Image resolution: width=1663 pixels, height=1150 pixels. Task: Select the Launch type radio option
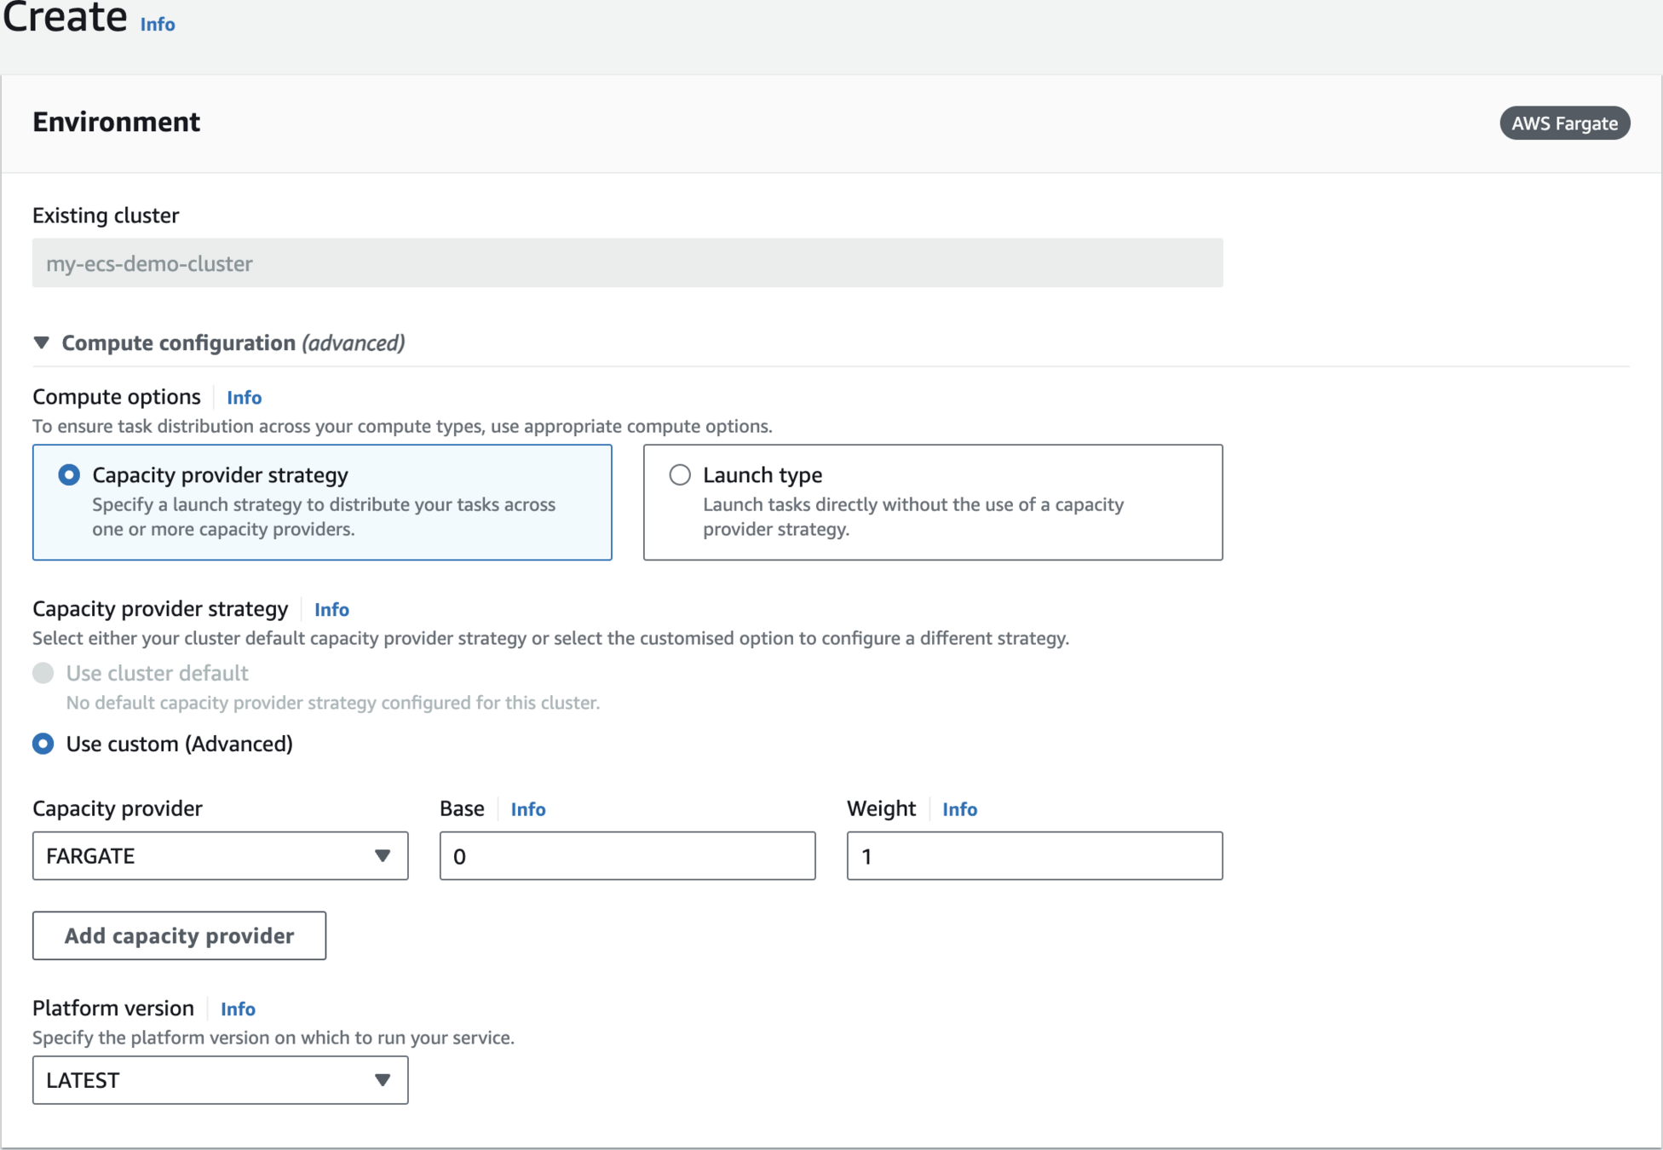680,475
